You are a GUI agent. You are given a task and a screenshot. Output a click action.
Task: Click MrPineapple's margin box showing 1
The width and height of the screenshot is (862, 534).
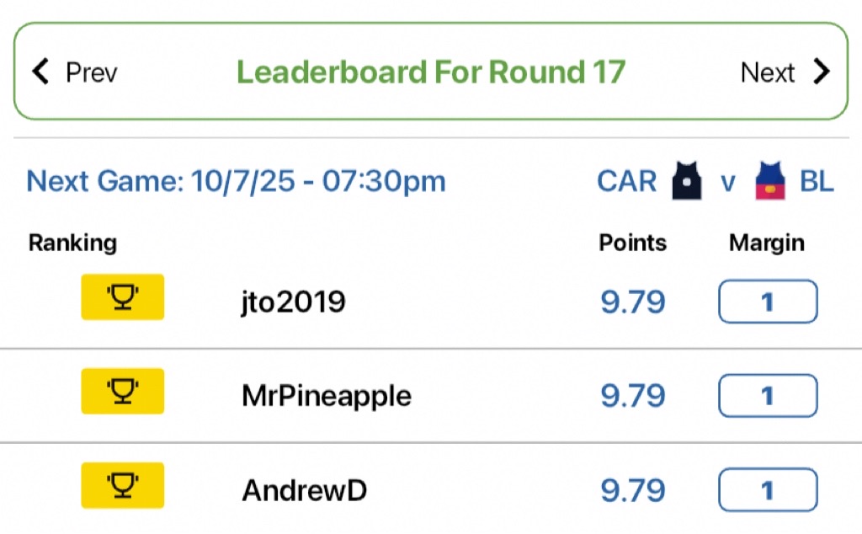(768, 395)
